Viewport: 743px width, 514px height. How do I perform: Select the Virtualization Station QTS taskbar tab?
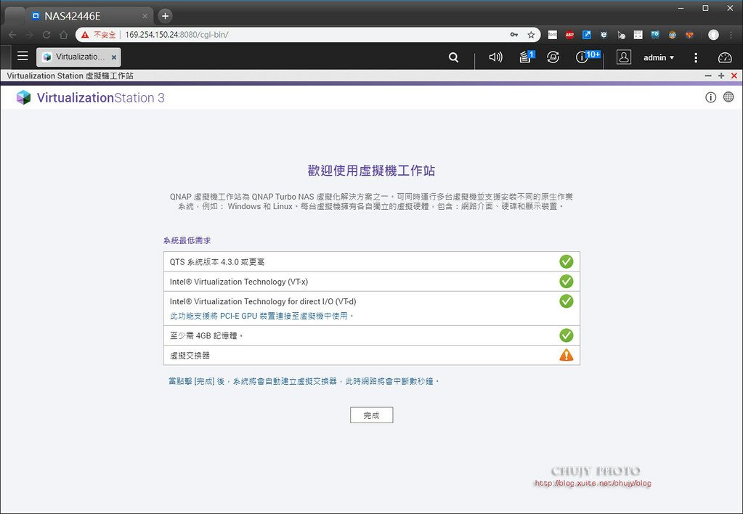click(78, 57)
